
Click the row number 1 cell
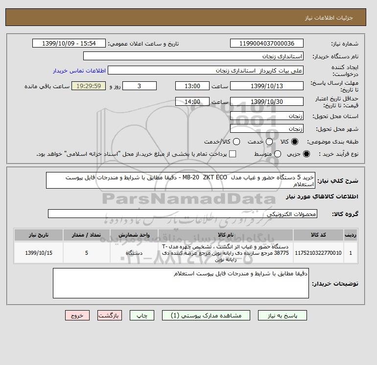[351, 253]
